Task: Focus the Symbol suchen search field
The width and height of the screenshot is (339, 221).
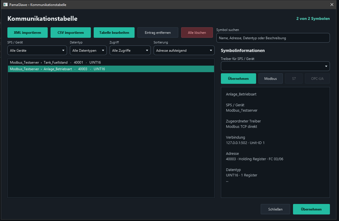Action: (x=273, y=38)
